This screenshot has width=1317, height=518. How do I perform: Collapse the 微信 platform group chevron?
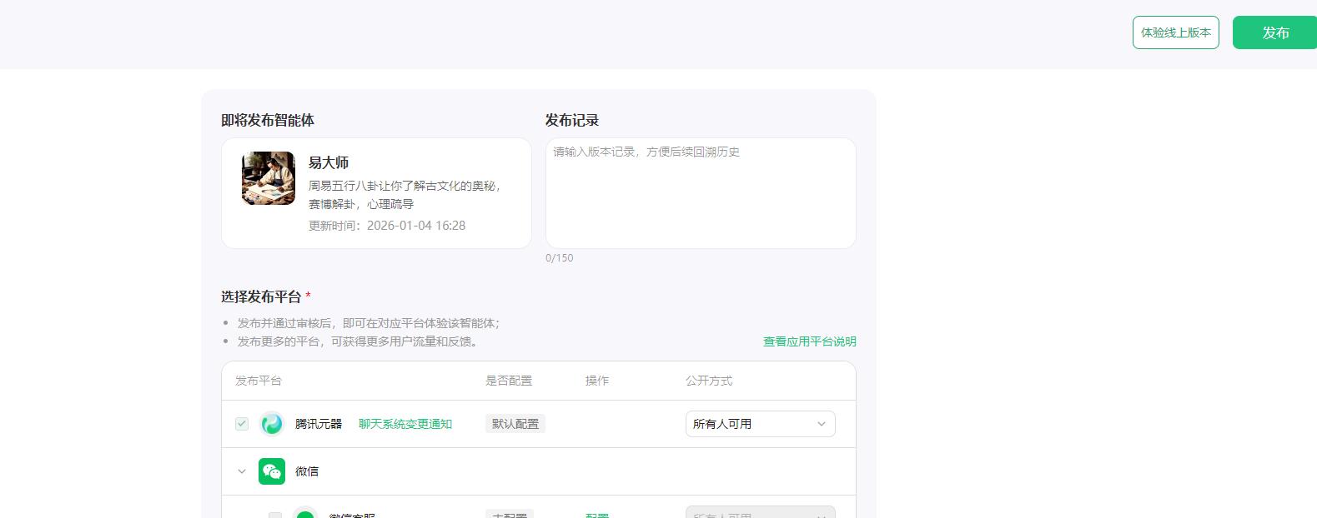[x=242, y=471]
